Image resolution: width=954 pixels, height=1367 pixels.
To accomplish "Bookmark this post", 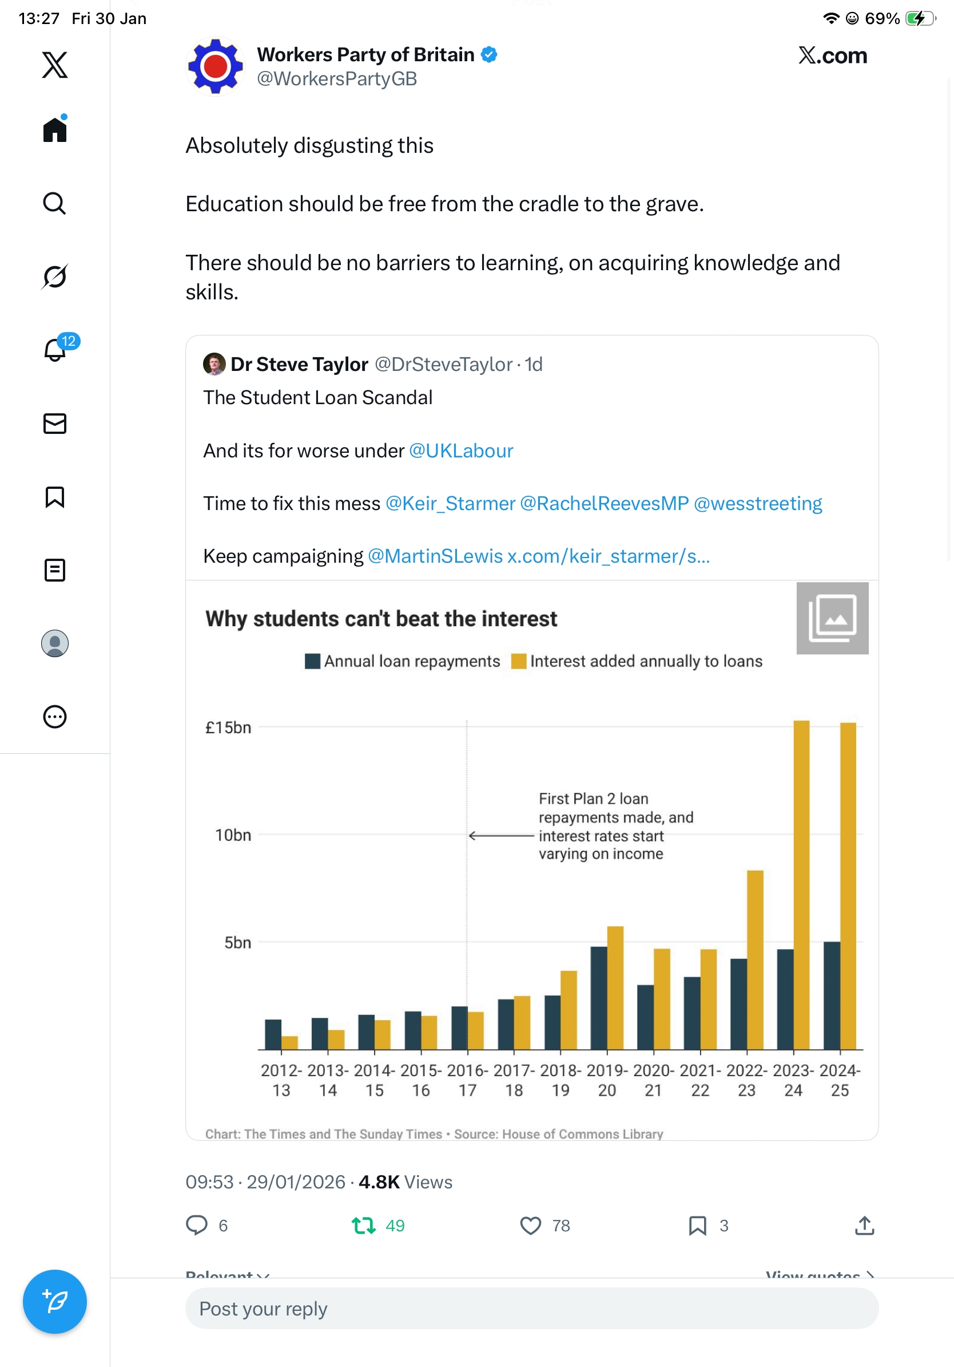I will [x=697, y=1225].
